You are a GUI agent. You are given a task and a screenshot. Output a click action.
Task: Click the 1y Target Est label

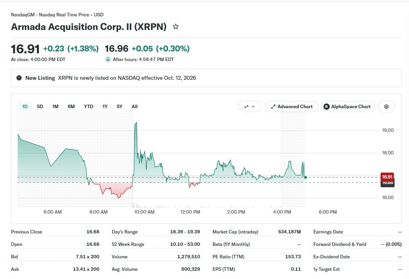327,269
